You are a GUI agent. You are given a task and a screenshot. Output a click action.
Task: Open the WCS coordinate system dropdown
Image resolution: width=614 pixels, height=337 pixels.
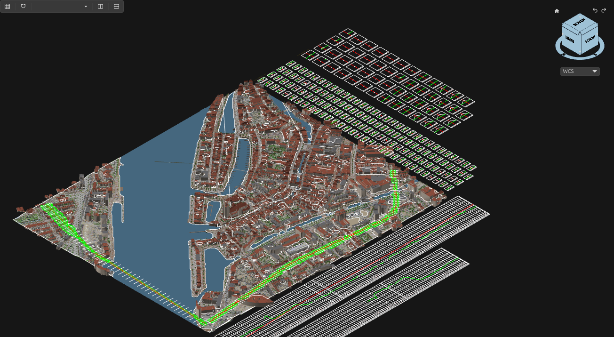tap(580, 72)
